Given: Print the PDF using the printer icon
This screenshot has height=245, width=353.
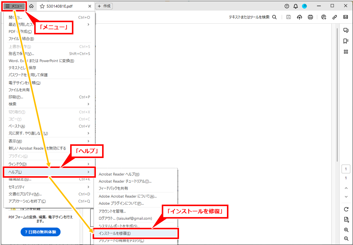Looking at the screenshot, I should coord(310,17).
